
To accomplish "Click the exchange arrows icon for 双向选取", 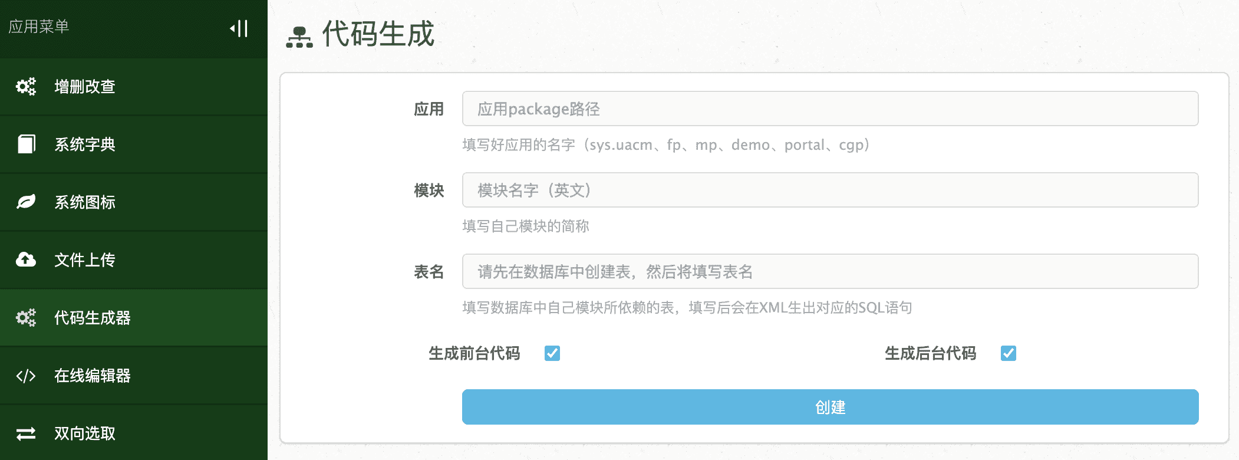I will (x=26, y=433).
